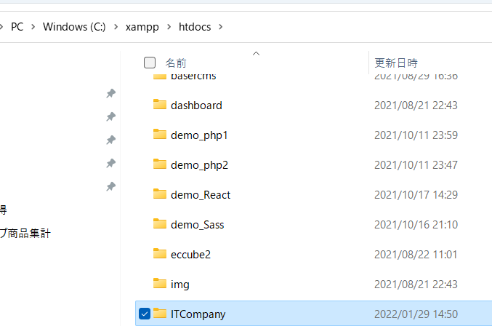Click the topmost pin icon in sidebar
This screenshot has width=492, height=326.
coord(110,93)
